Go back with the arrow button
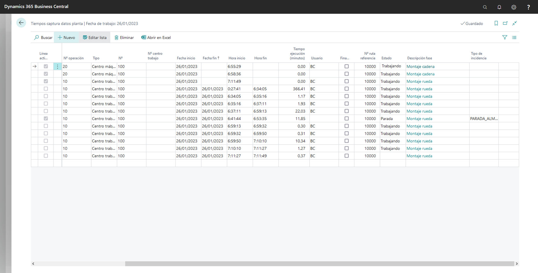Image resolution: width=538 pixels, height=273 pixels. click(21, 23)
